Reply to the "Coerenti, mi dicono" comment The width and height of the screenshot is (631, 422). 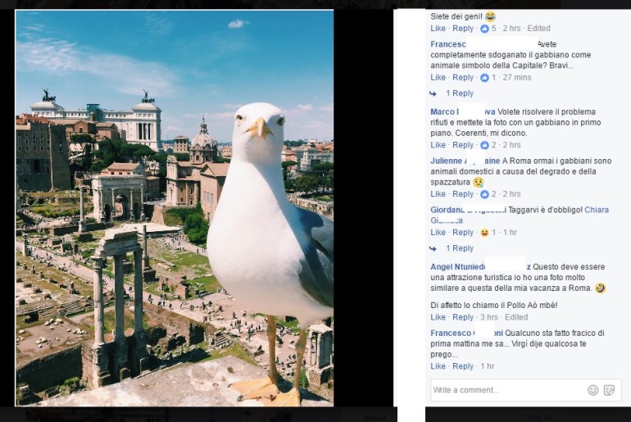click(x=463, y=145)
